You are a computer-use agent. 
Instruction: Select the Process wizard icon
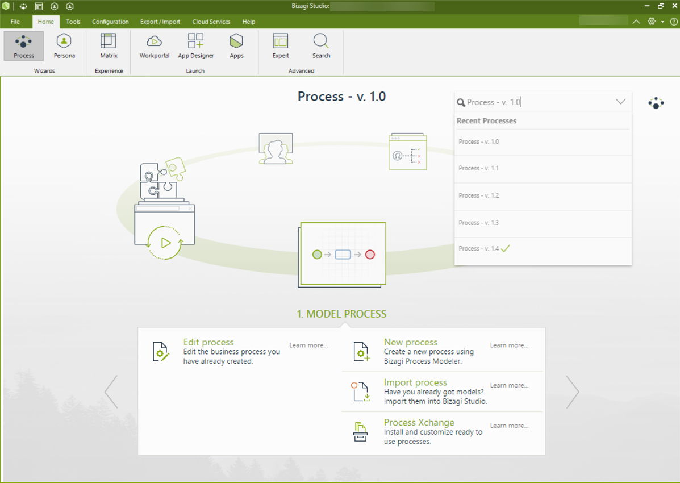pyautogui.click(x=24, y=46)
